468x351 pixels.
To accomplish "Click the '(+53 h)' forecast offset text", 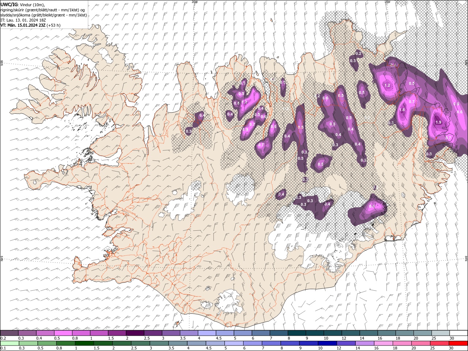I will 53,25.
